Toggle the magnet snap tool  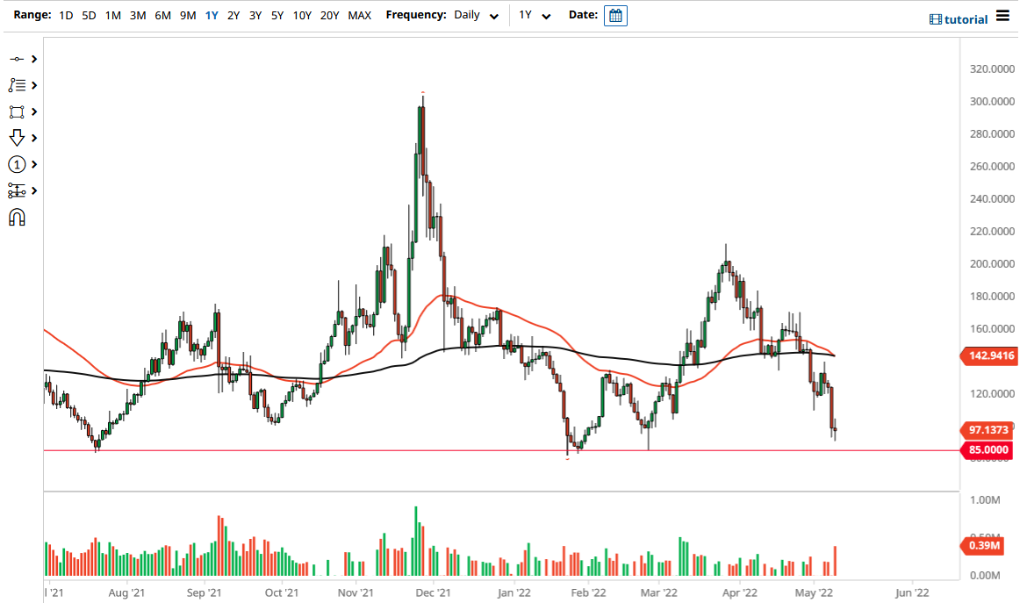(16, 217)
